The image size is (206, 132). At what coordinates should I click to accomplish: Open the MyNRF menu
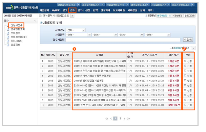pos(56,10)
